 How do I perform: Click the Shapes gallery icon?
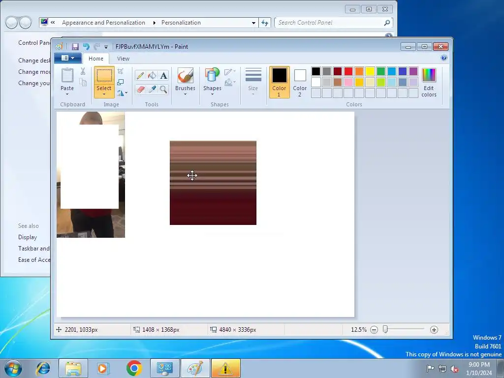point(212,76)
